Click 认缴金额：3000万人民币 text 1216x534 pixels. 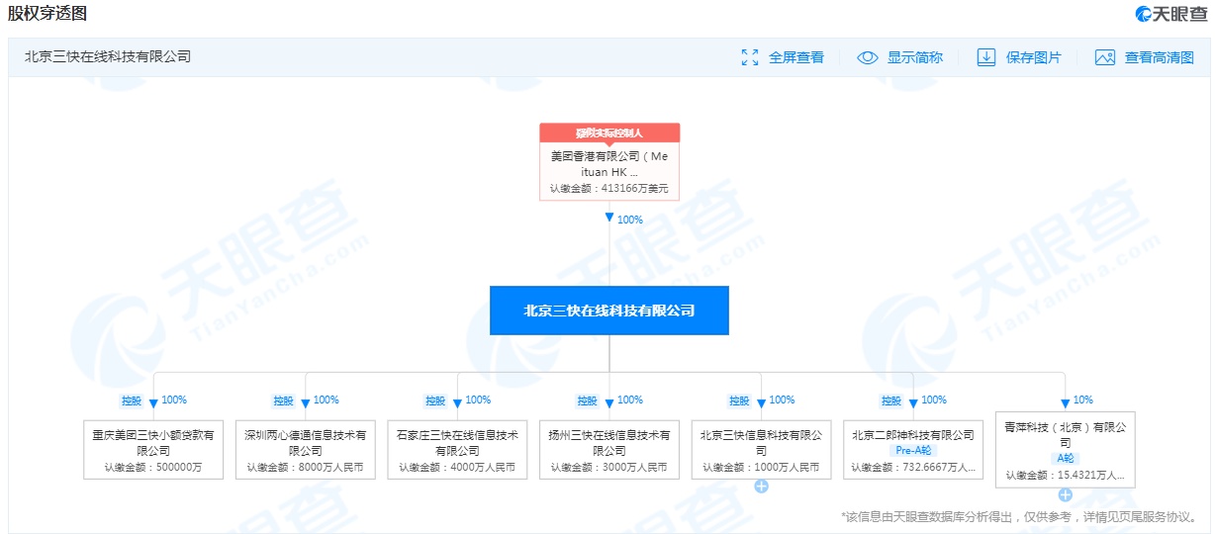(x=609, y=467)
